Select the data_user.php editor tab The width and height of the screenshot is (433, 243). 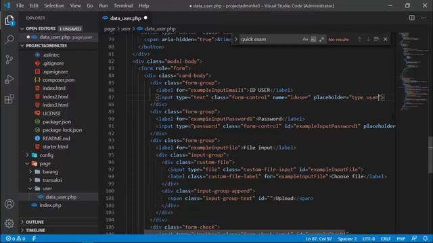[125, 18]
